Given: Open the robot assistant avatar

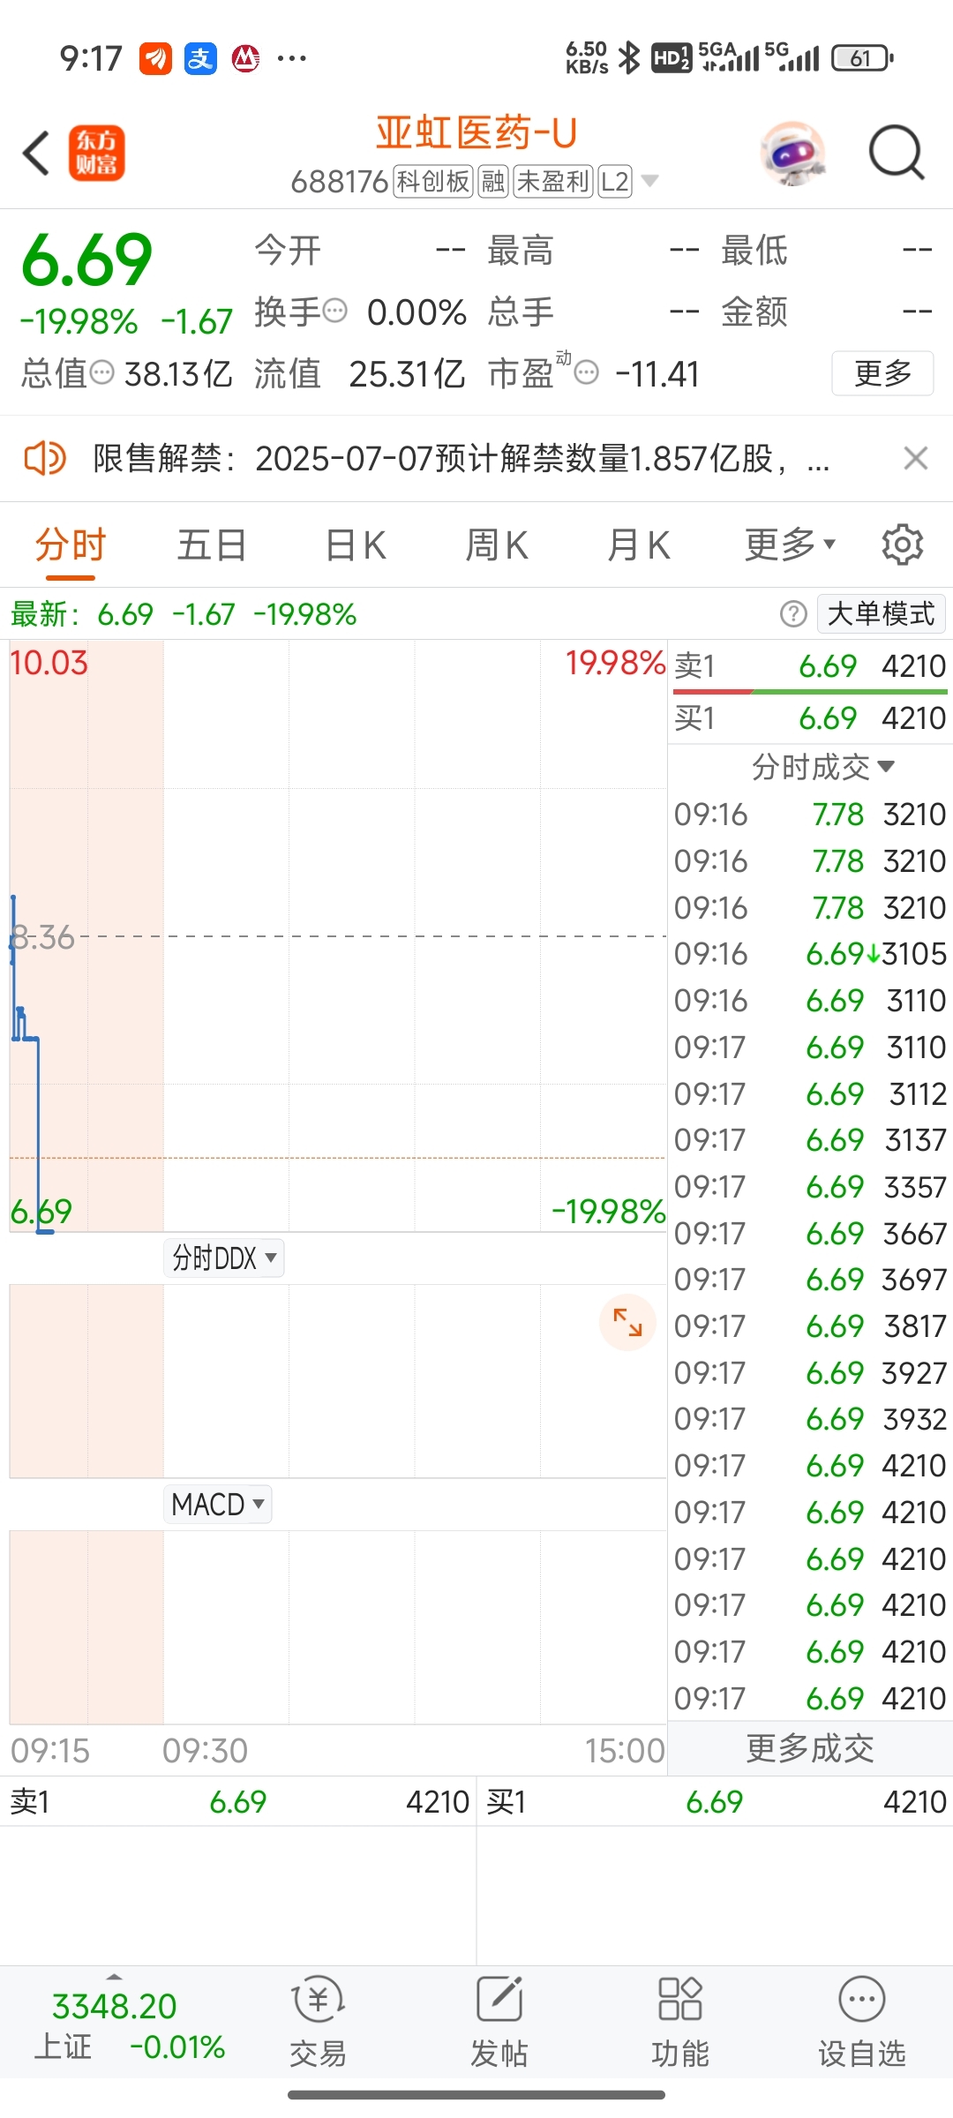Looking at the screenshot, I should (x=792, y=154).
